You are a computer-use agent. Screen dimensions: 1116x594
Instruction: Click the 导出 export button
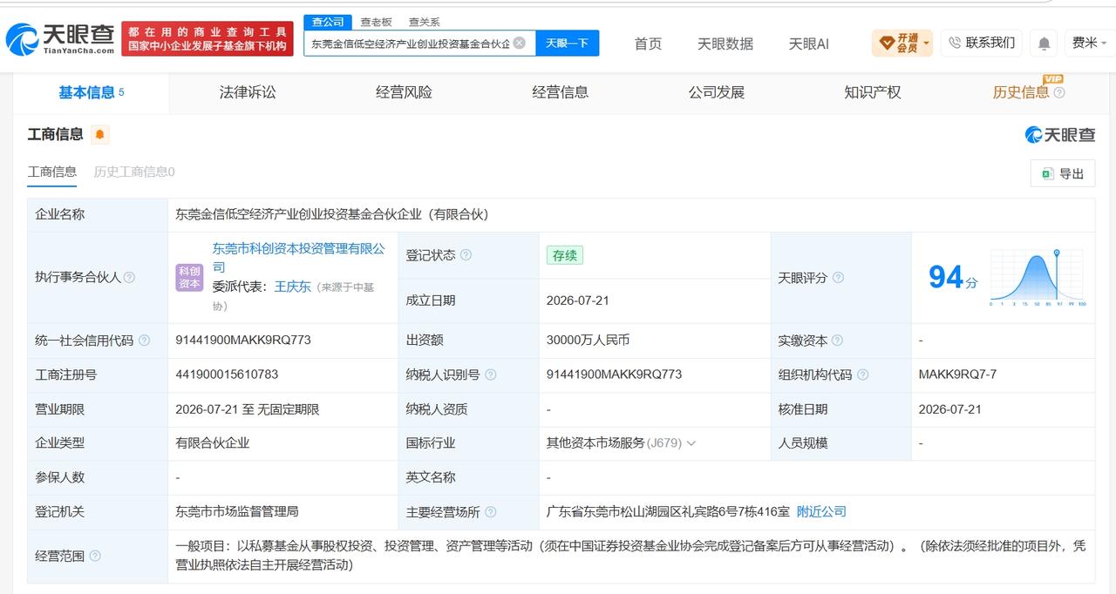[x=1062, y=173]
